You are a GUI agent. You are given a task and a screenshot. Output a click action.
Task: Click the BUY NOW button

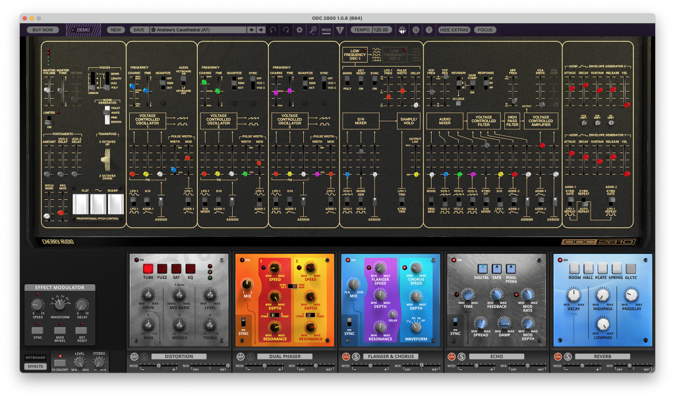click(x=43, y=30)
